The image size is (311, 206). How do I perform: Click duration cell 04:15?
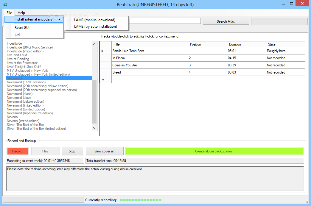(x=246, y=58)
